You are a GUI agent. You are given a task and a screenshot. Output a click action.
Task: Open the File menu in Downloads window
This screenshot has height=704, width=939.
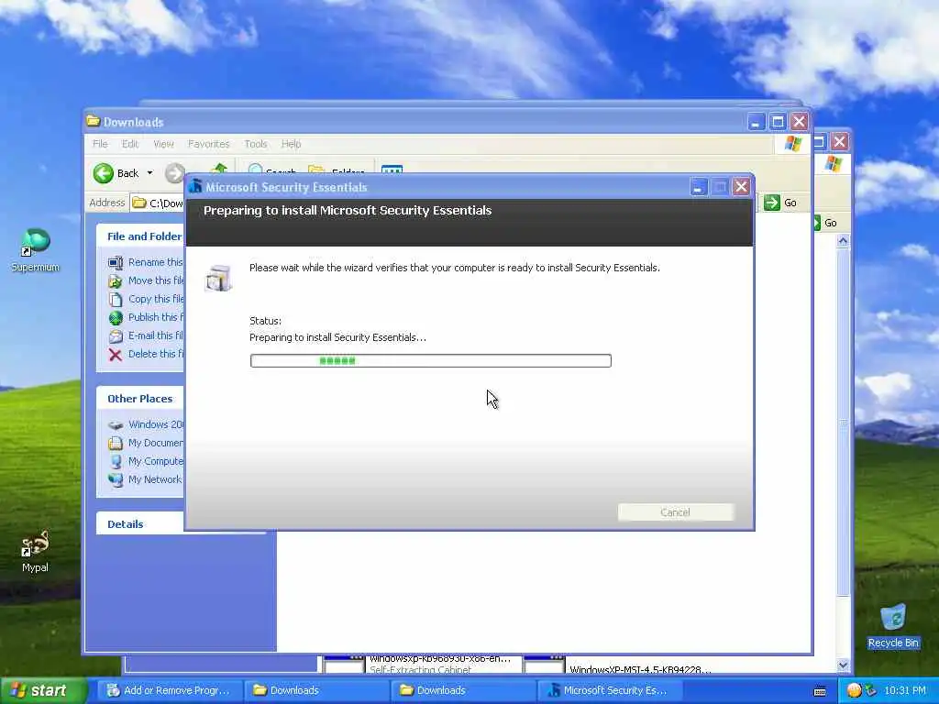tap(100, 144)
